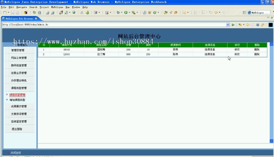274x157 pixels.
Task: Open 网站公告管理 in sidebar
Action: (19, 58)
